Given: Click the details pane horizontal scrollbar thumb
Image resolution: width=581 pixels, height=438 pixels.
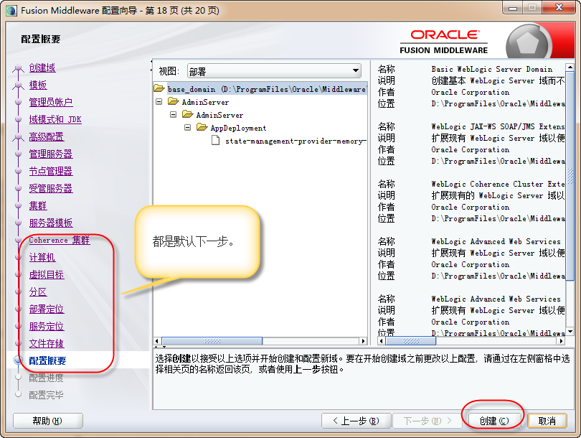Looking at the screenshot, I should point(410,341).
